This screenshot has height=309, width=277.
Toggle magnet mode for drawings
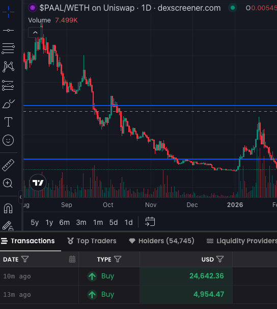tap(8, 209)
